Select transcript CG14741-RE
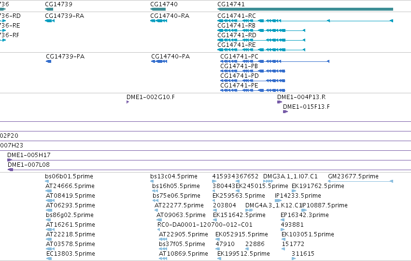411x261 pixels. click(x=237, y=45)
